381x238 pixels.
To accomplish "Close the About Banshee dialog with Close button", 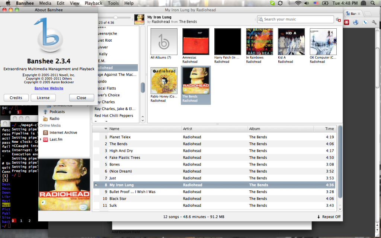I will coord(81,98).
